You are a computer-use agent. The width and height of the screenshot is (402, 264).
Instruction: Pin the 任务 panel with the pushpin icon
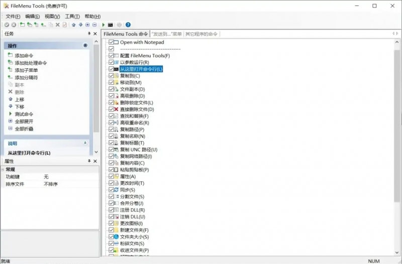(89, 34)
